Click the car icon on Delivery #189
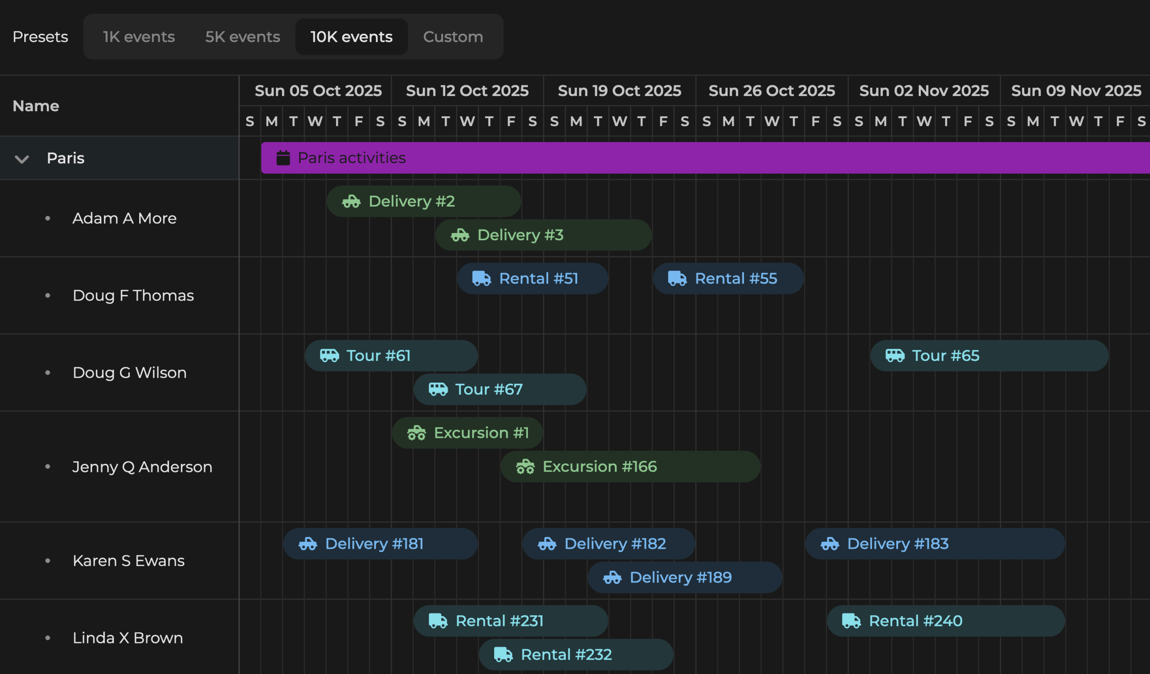The image size is (1150, 674). [x=612, y=577]
